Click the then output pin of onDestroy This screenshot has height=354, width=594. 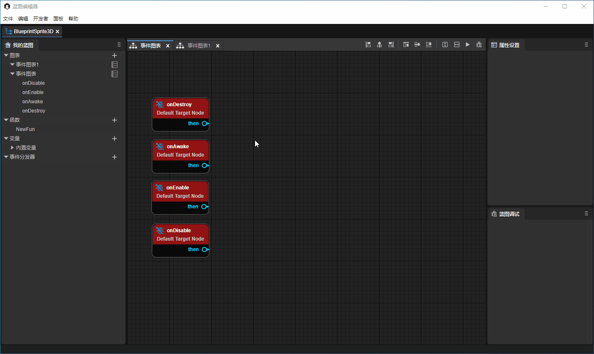(x=205, y=123)
